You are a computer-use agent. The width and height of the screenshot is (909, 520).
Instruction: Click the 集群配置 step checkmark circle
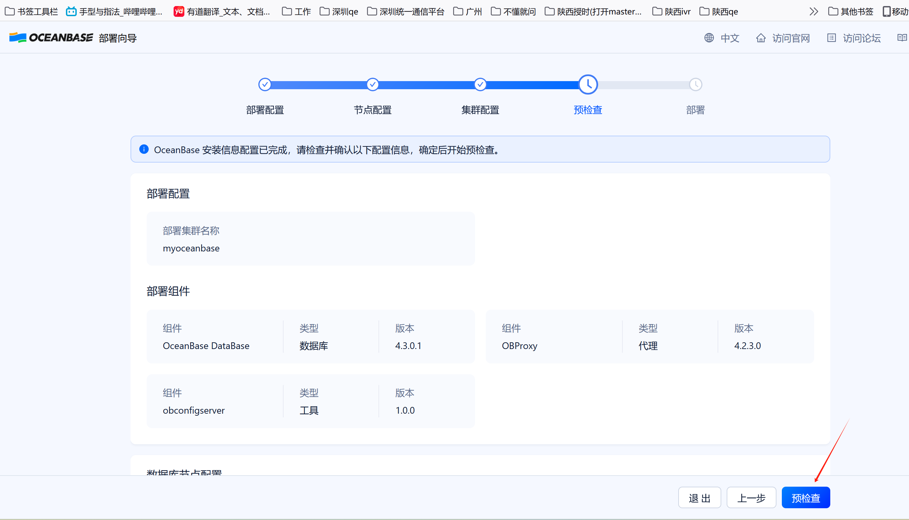[480, 84]
